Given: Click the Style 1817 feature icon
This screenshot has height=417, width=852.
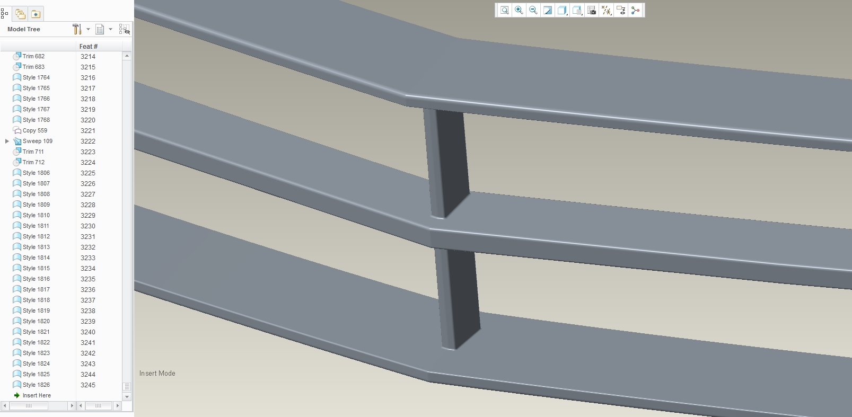Looking at the screenshot, I should (17, 289).
